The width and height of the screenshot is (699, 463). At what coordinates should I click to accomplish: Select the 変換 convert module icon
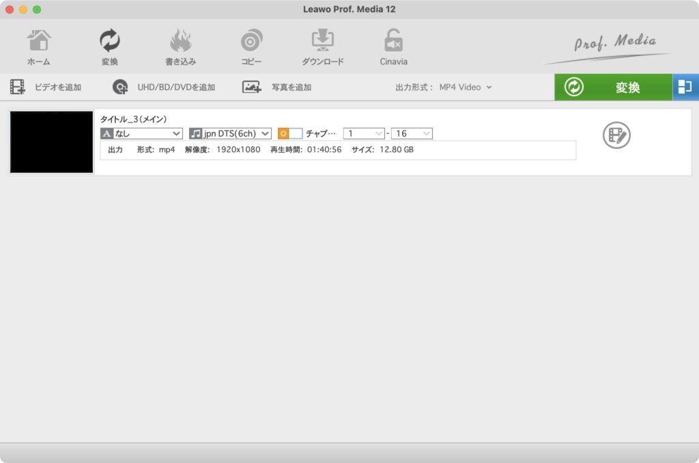109,47
